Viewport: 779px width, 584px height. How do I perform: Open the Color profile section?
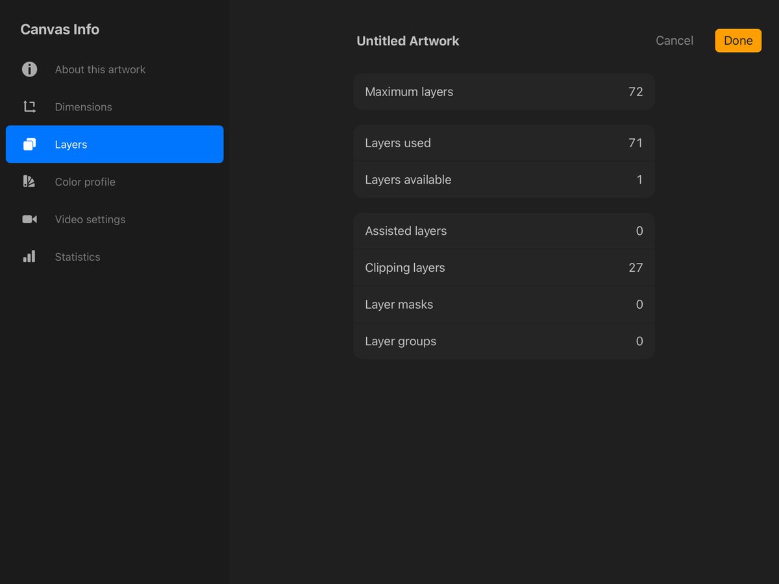coord(114,182)
